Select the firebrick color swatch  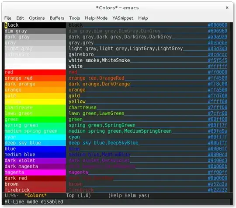click(x=35, y=190)
